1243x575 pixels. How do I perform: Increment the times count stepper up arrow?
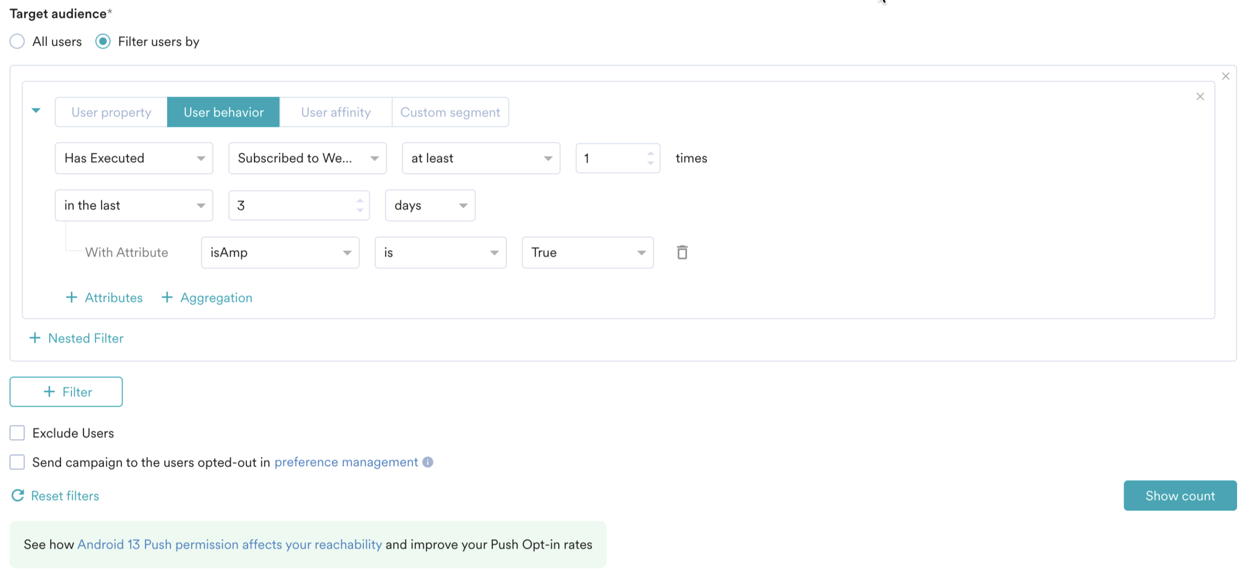coord(650,153)
